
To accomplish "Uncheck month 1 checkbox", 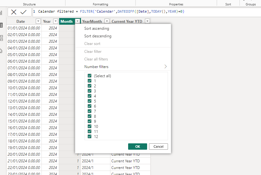I will [x=90, y=81].
